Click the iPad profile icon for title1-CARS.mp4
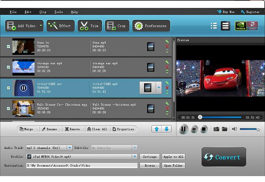The width and height of the screenshot is (265, 182). pos(147,88)
